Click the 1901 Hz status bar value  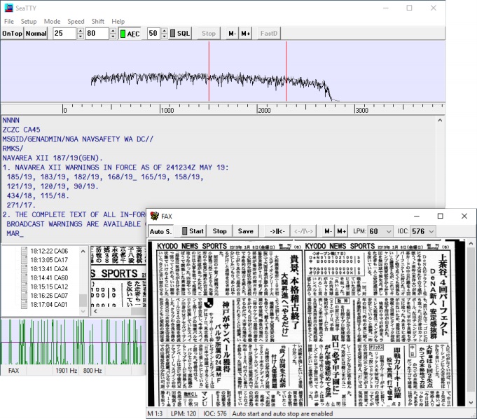tap(66, 371)
